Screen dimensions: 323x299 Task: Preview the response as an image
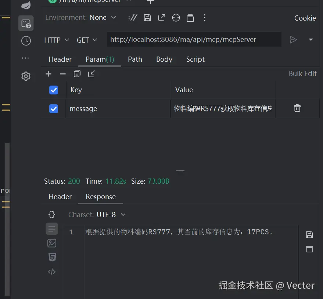coord(51,243)
